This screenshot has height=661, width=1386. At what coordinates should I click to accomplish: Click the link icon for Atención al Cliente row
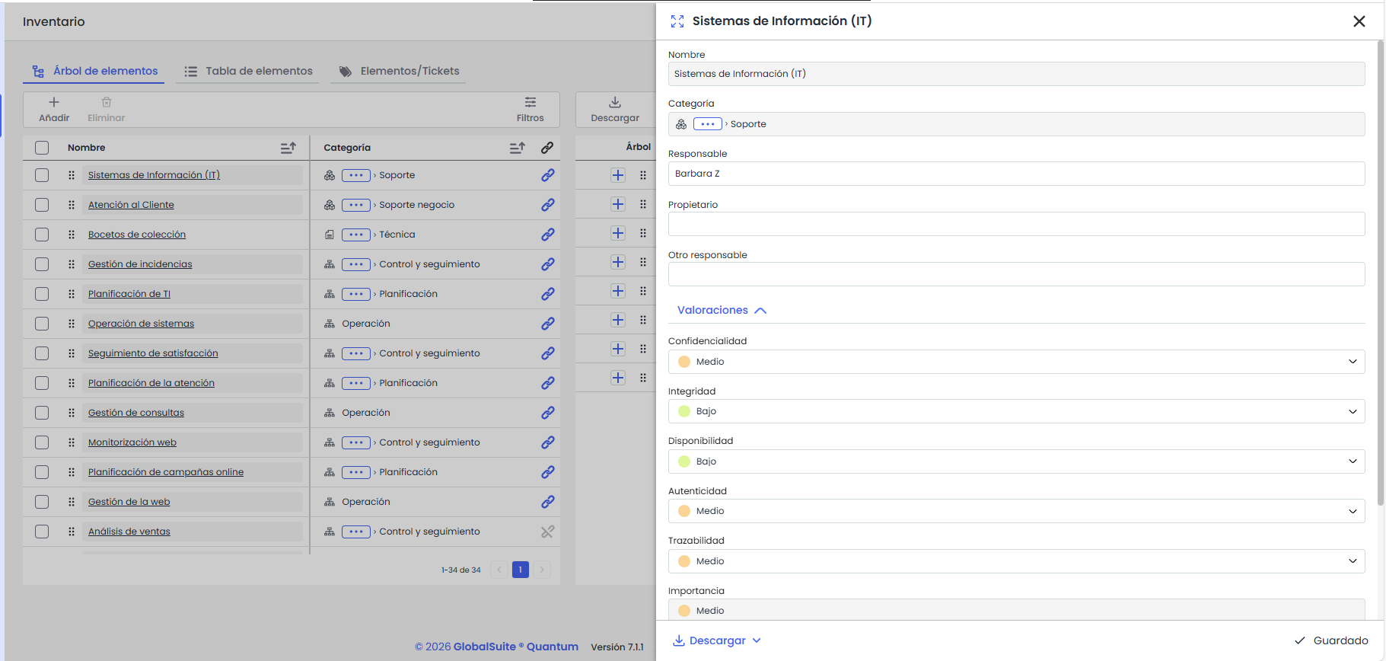[x=547, y=205]
